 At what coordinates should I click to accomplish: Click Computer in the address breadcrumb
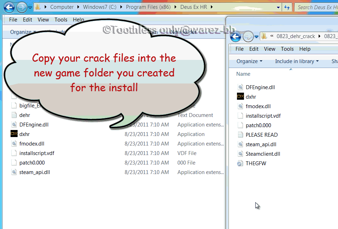62,7
